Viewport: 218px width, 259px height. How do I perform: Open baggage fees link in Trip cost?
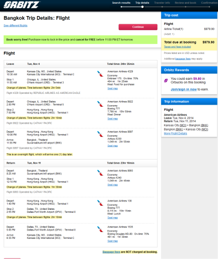coord(183,59)
